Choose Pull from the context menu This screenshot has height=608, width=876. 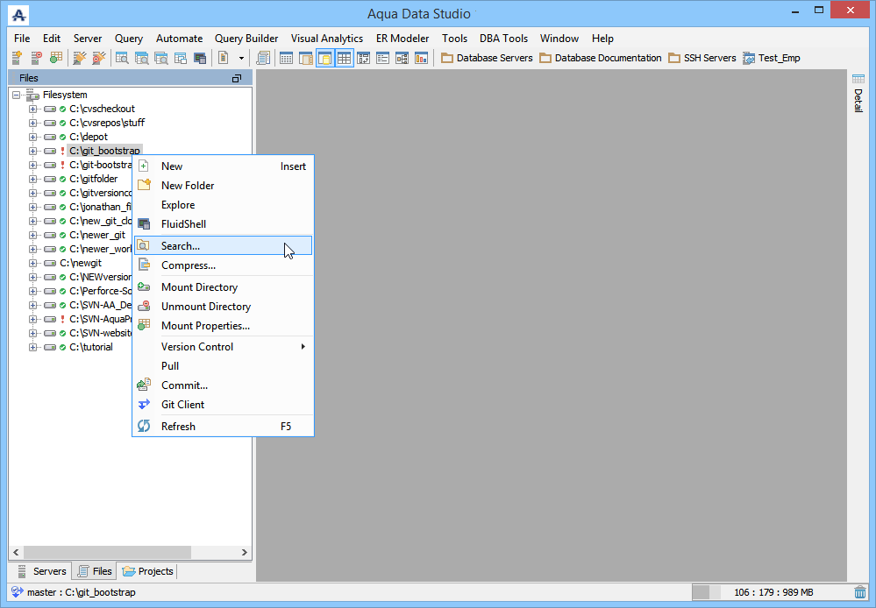(223, 365)
